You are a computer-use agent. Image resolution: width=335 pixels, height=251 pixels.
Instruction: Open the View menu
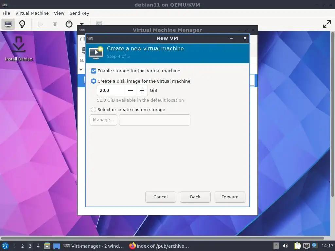(x=59, y=13)
